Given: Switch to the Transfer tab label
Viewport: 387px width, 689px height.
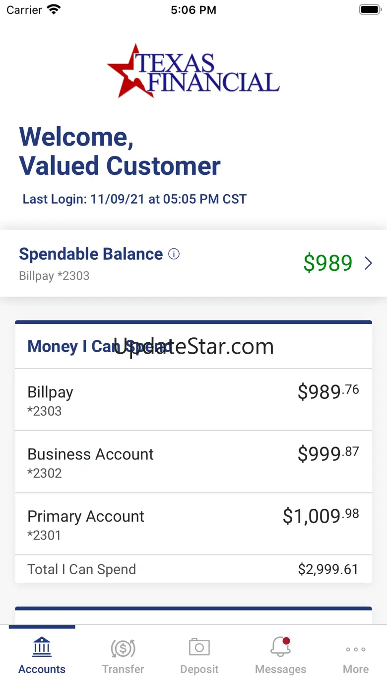Looking at the screenshot, I should (123, 669).
